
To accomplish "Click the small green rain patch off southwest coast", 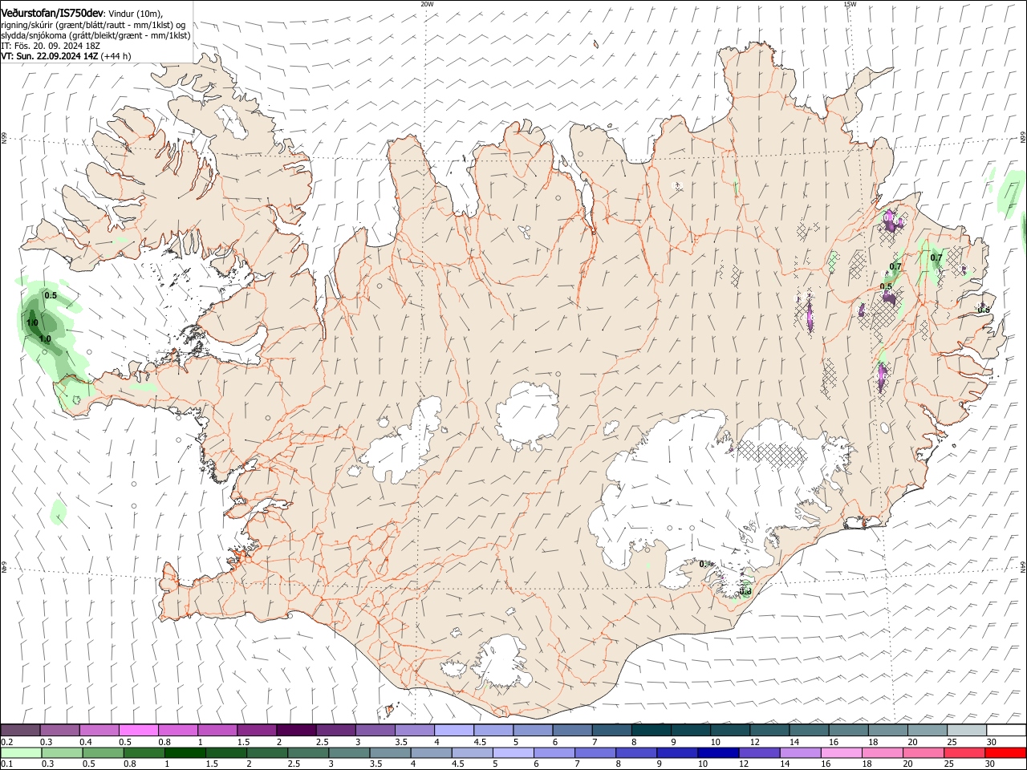I will click(58, 511).
